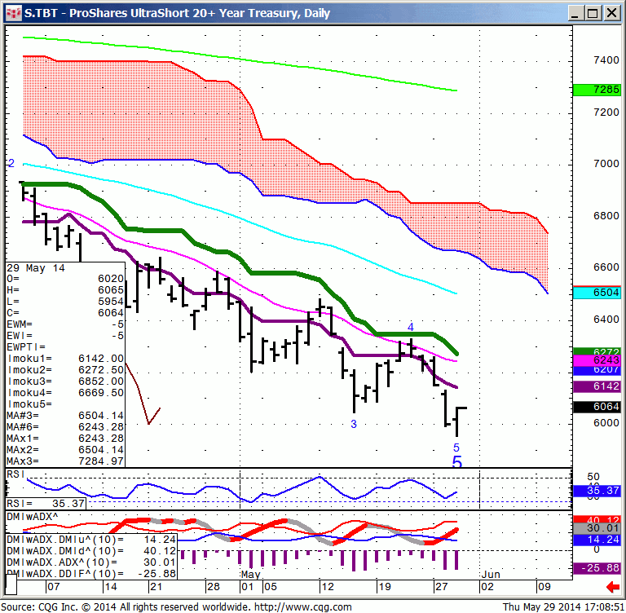
Task: Click the C= 6064 close value
Action: [x=65, y=313]
